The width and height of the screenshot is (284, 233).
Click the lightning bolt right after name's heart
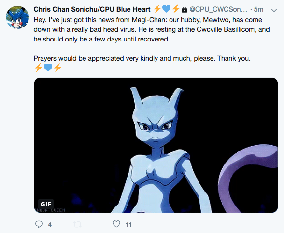175,9
